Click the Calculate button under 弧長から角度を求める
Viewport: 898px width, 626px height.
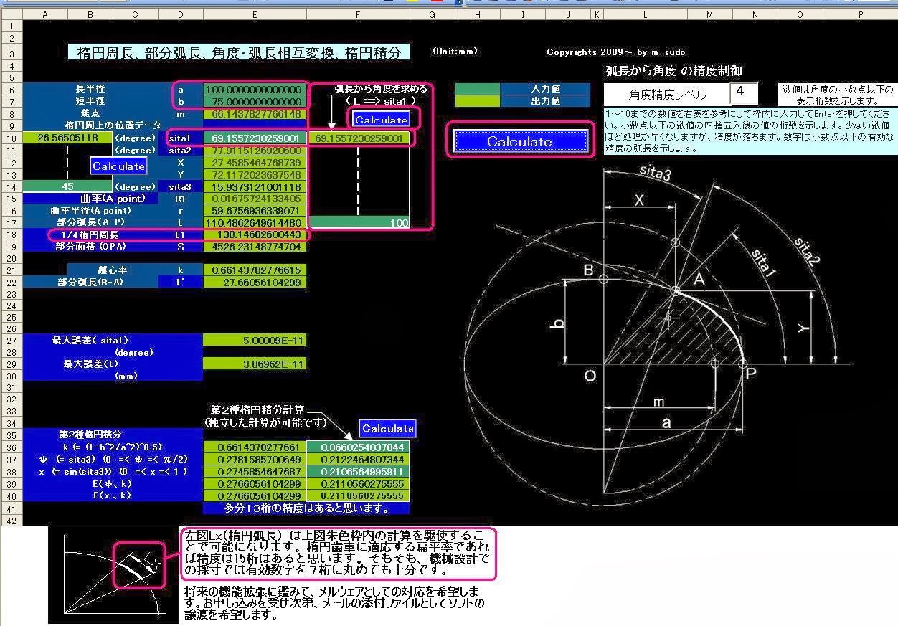pos(381,119)
